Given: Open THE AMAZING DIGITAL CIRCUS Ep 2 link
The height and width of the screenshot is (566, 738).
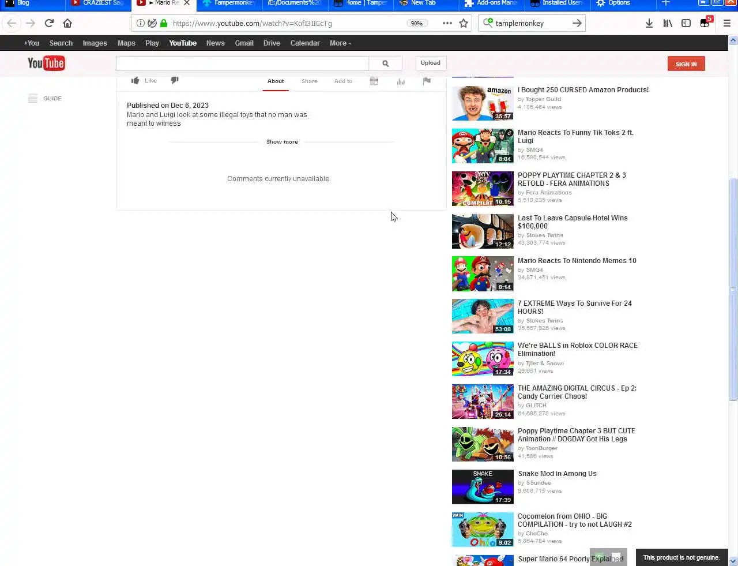Looking at the screenshot, I should point(577,392).
